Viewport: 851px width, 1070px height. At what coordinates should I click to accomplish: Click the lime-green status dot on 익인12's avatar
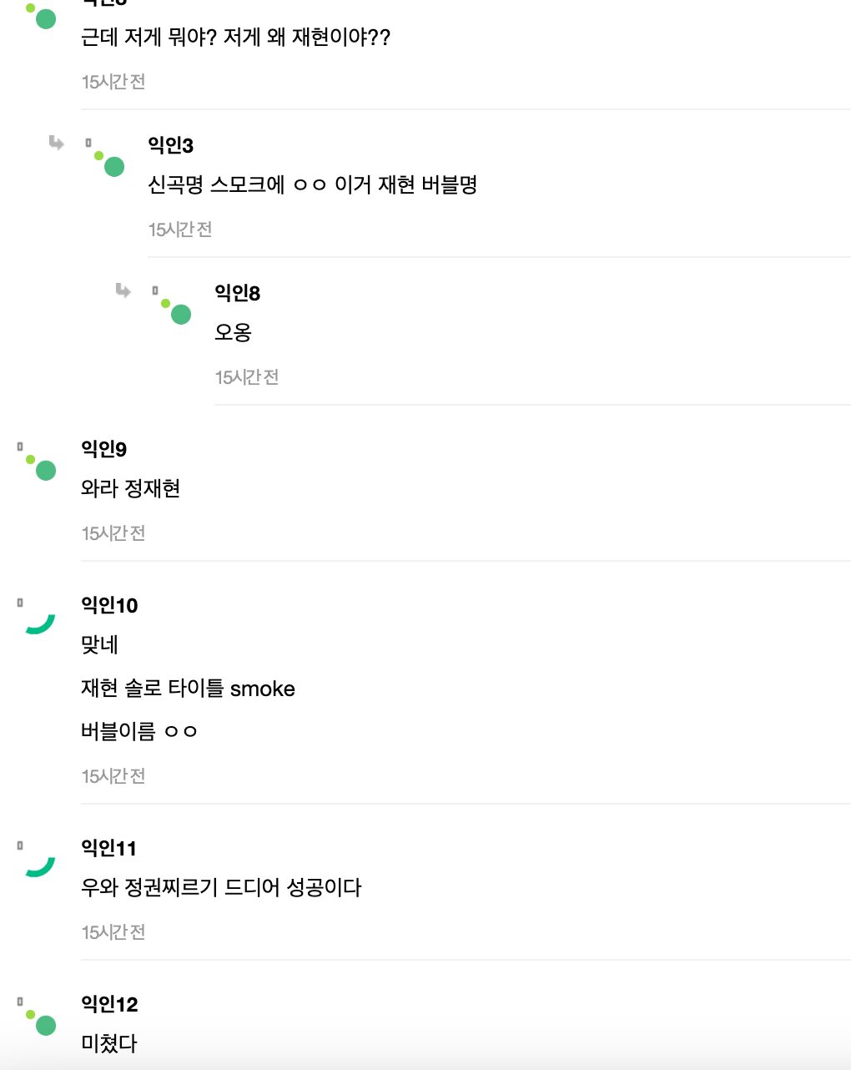[x=31, y=1013]
